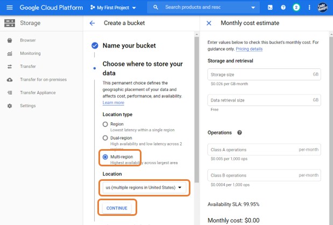Image resolution: width=333 pixels, height=225 pixels.
Task: Click the Name your bucket checkmark step
Action: click(x=95, y=45)
